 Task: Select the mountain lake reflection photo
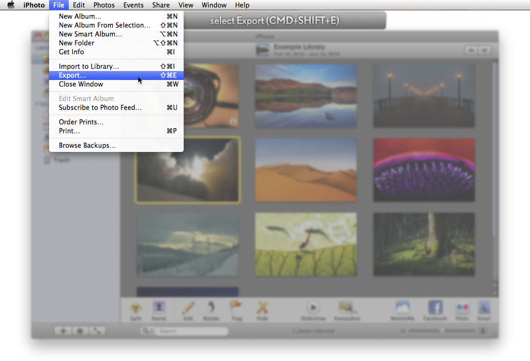306,96
